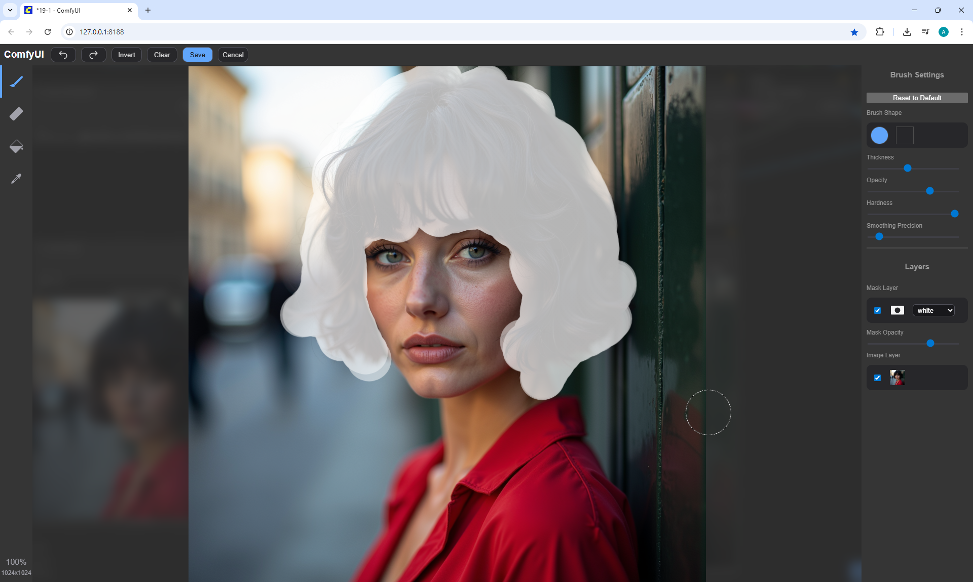This screenshot has width=973, height=582.
Task: Select the paint bucket fill tool
Action: tap(16, 146)
